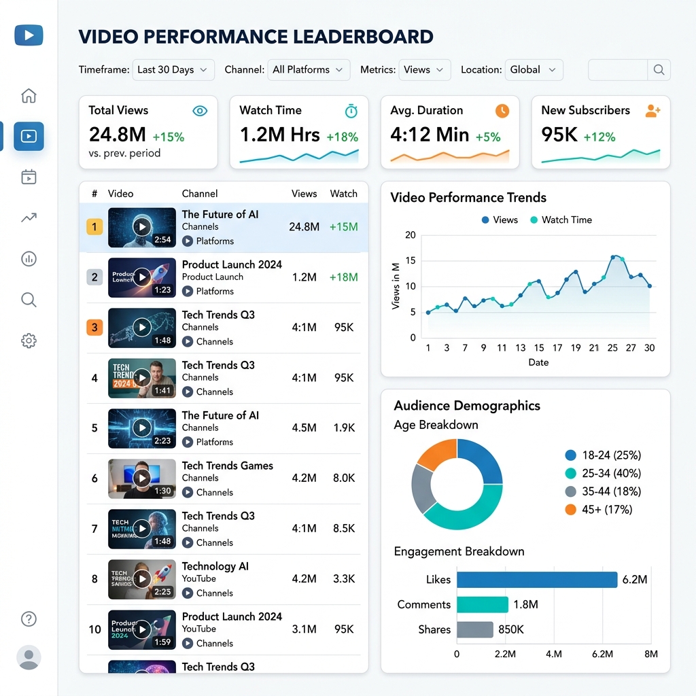The width and height of the screenshot is (696, 696).
Task: Toggle the Watch Time series in chart legend
Action: (561, 220)
